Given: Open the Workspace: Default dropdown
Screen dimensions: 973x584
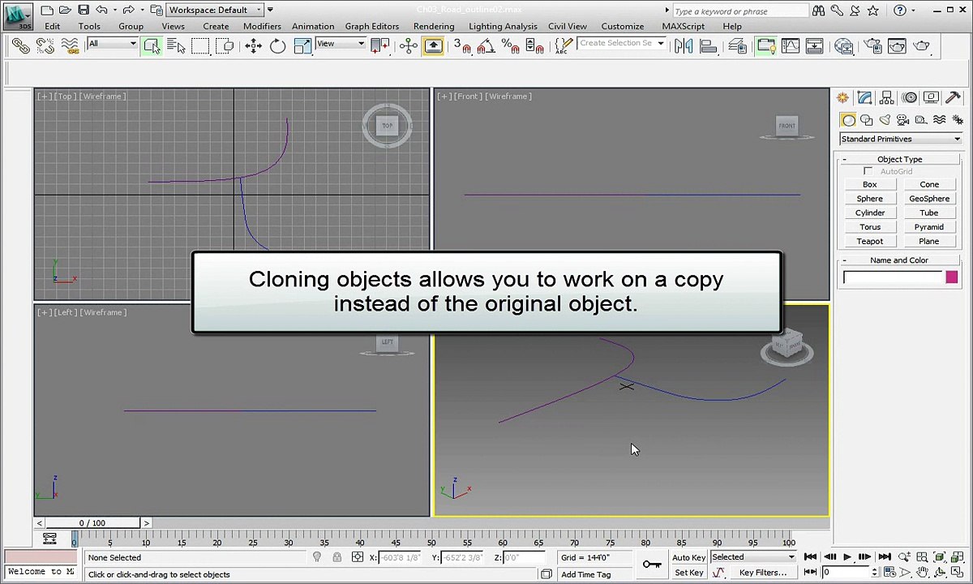Looking at the screenshot, I should tap(215, 10).
